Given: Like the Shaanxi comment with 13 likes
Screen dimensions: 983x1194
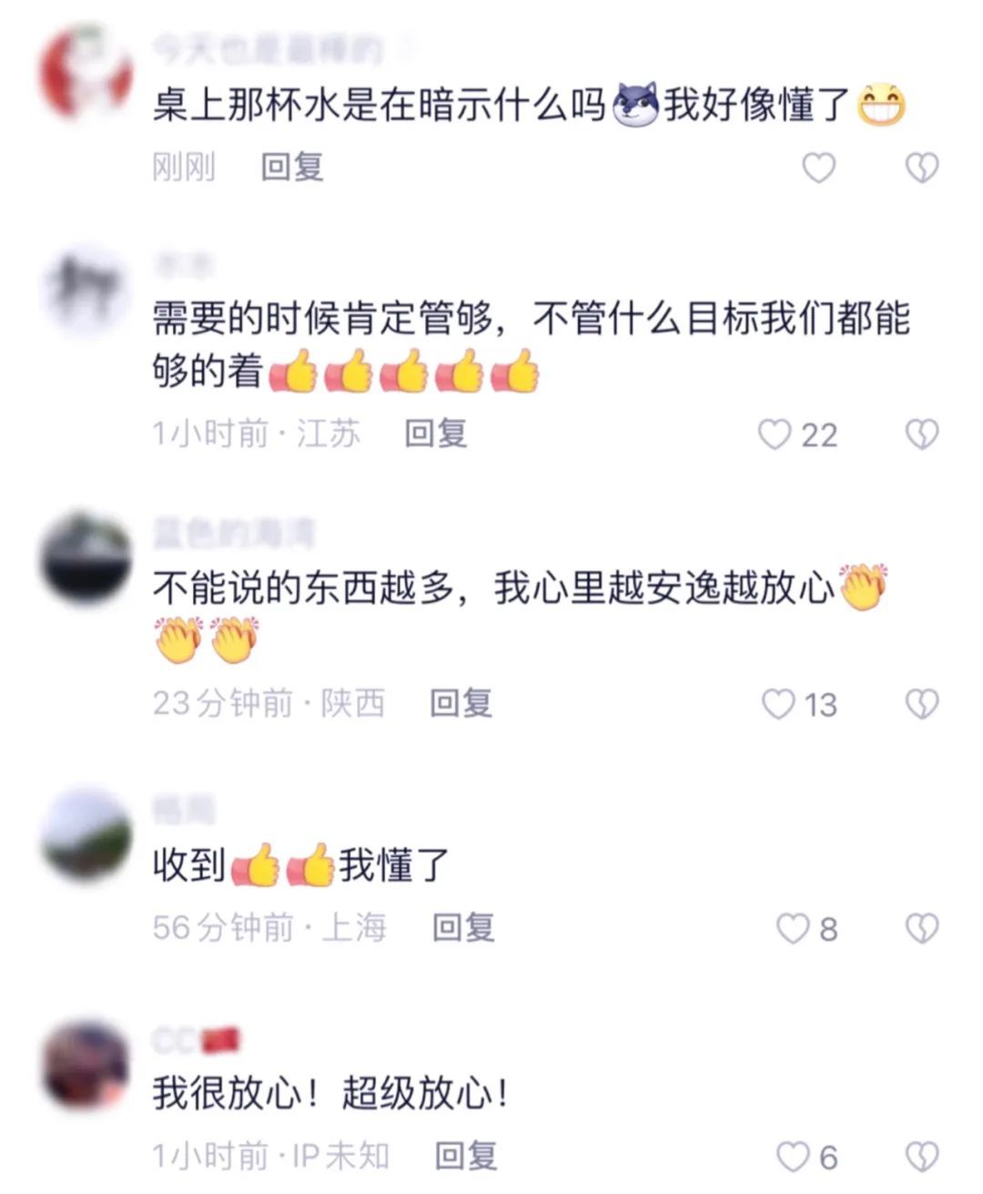Looking at the screenshot, I should [x=778, y=704].
